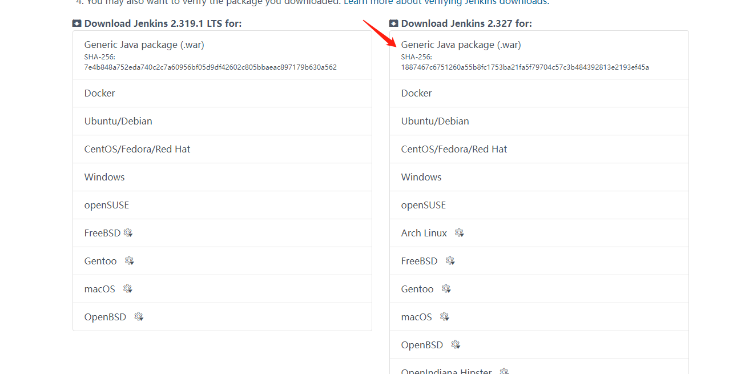Screen dimensions: 749x374
Task: Select CentOS/Fedora/Red Hat under Jenkins 2.327
Action: pyautogui.click(x=539, y=149)
